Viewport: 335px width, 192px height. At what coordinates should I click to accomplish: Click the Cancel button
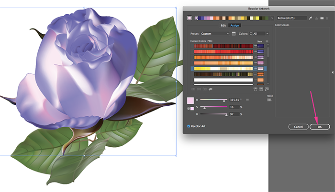tap(298, 127)
